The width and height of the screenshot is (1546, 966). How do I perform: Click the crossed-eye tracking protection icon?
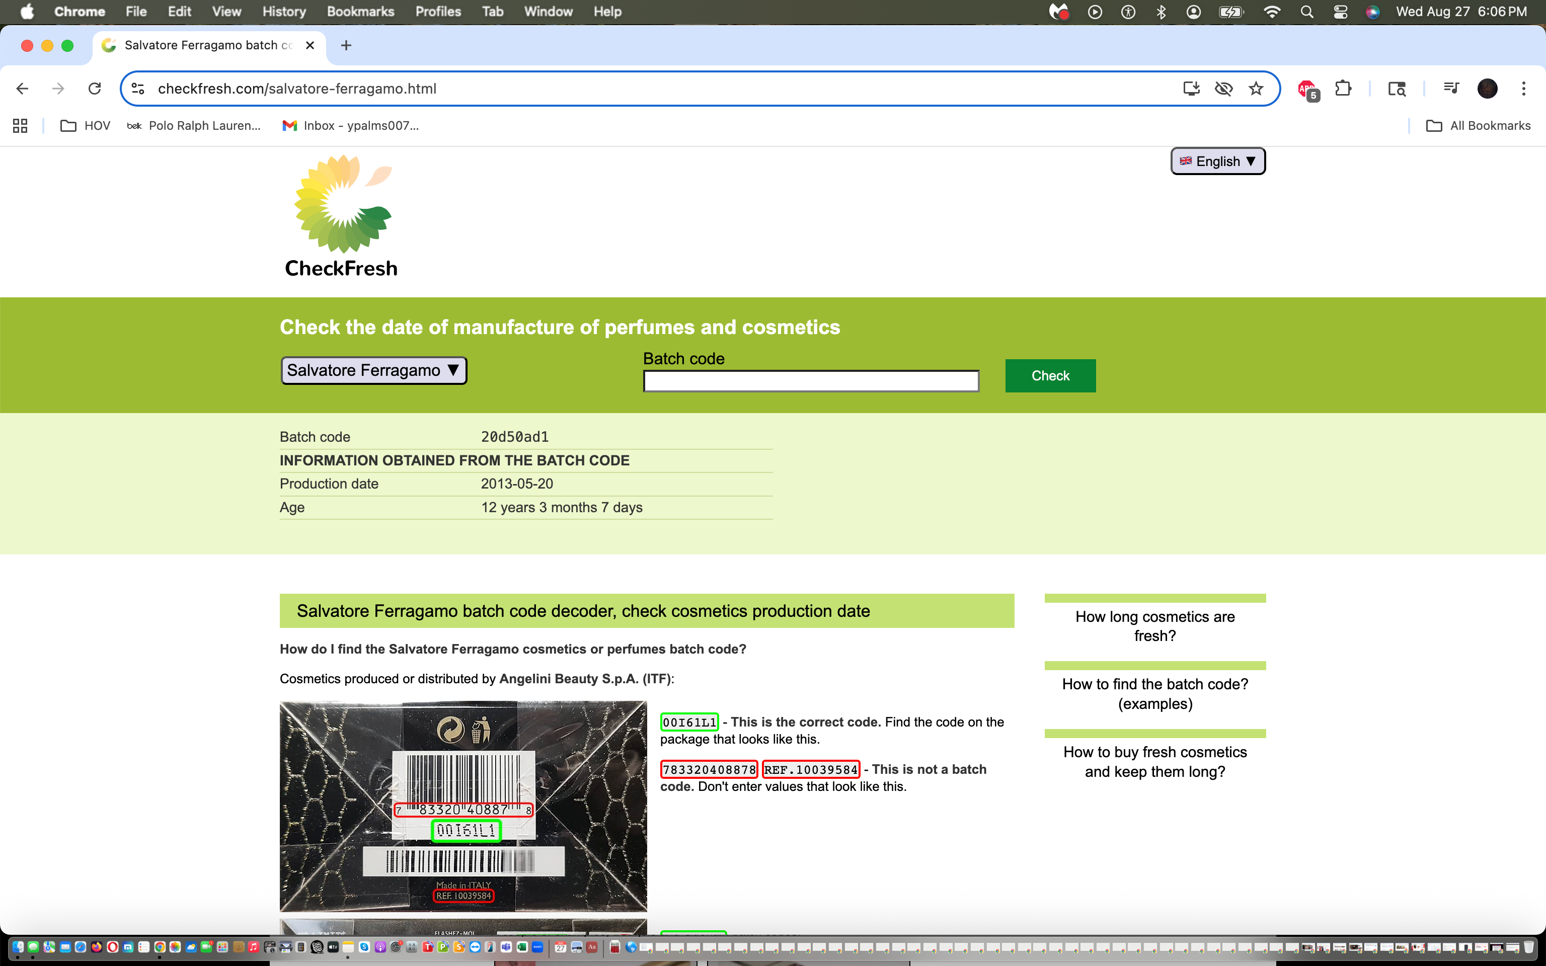(1223, 89)
